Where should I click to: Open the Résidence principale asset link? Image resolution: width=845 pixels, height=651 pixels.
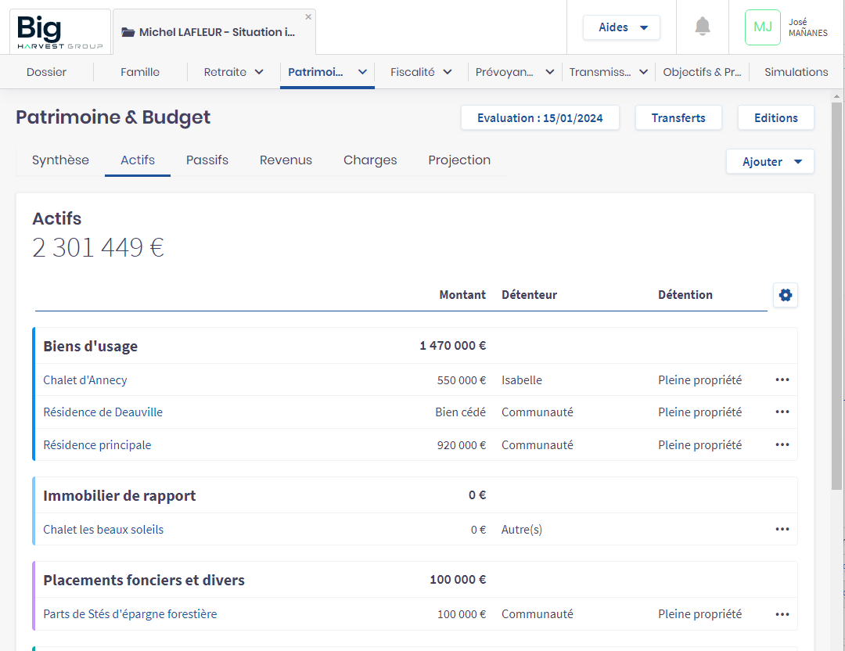[x=97, y=445]
